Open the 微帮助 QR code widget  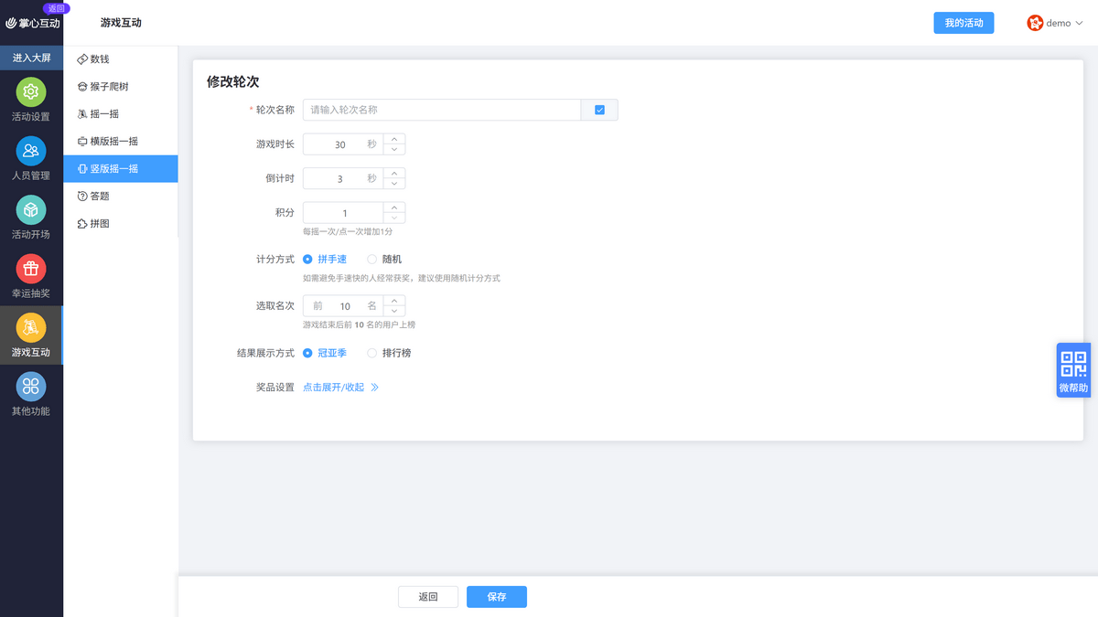[1073, 370]
